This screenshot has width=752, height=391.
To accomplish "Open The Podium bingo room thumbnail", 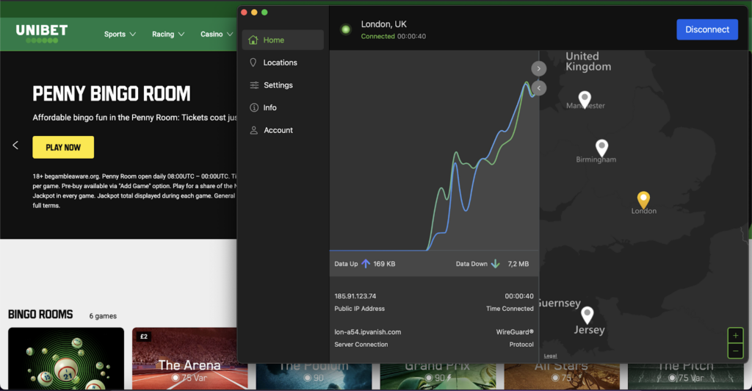I will pyautogui.click(x=314, y=376).
